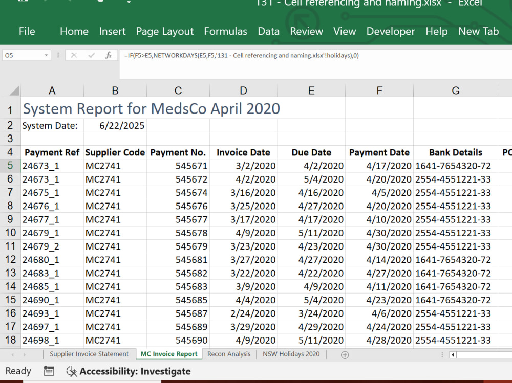512x383 pixels.
Task: Open the Page Layout ribbon tab
Action: point(164,31)
